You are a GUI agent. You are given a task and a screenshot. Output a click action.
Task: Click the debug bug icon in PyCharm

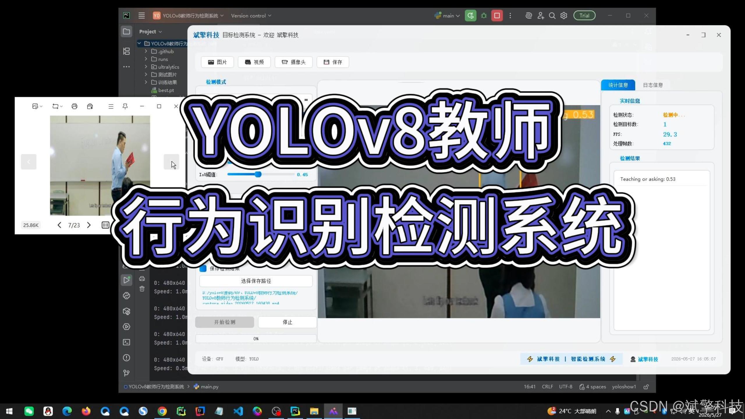(x=484, y=16)
